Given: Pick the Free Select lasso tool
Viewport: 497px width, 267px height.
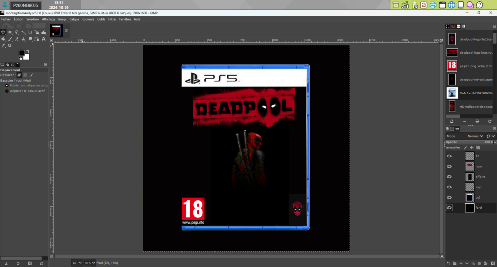Looking at the screenshot, I should pos(16,32).
